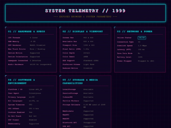
Task: Click the 'Online Status' label
Action: pyautogui.click(x=124, y=38)
